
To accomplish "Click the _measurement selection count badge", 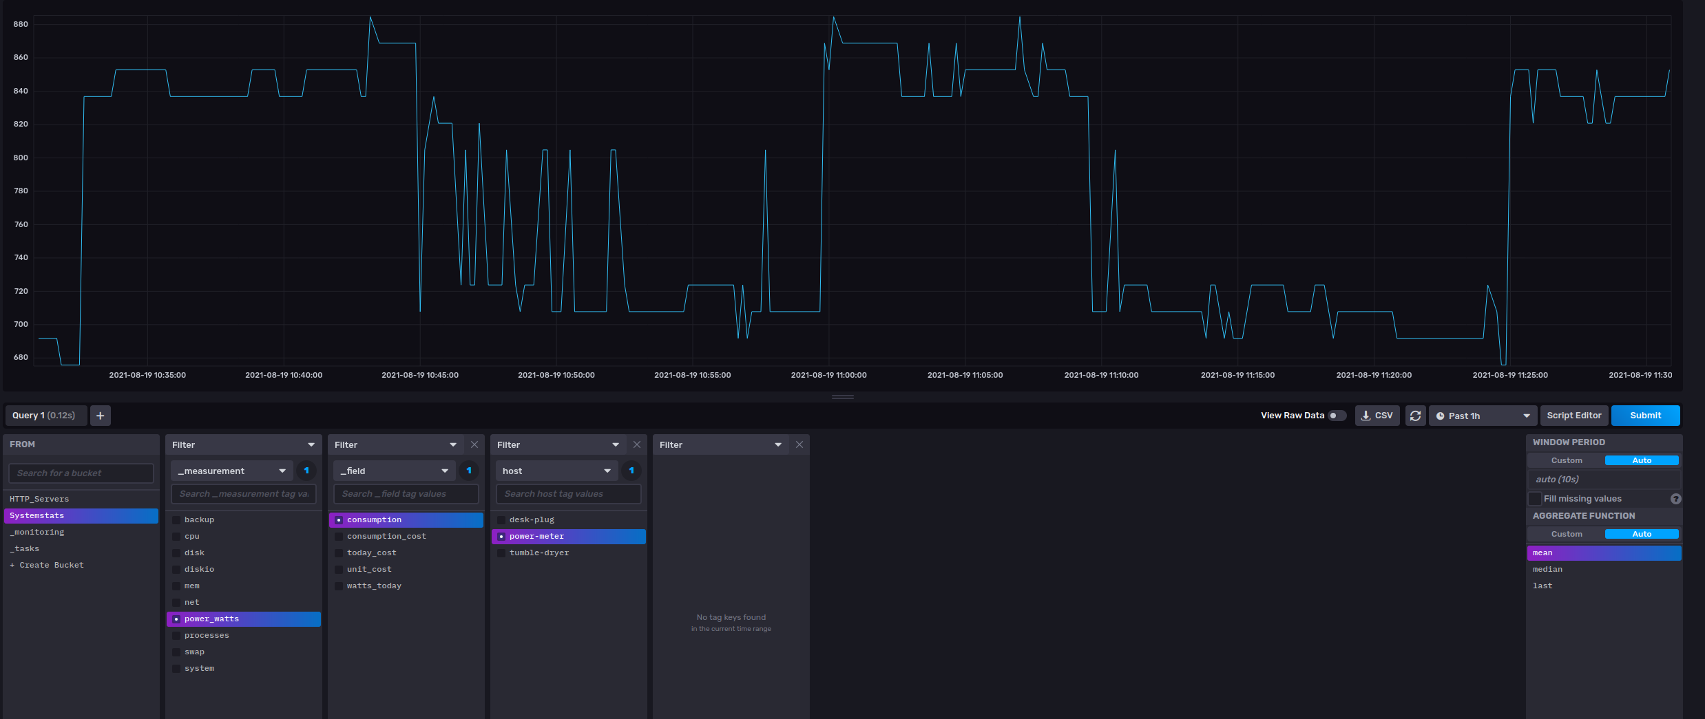I will (306, 471).
